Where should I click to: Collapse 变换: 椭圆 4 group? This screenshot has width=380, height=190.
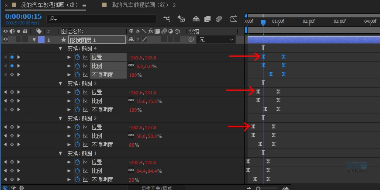[60, 48]
